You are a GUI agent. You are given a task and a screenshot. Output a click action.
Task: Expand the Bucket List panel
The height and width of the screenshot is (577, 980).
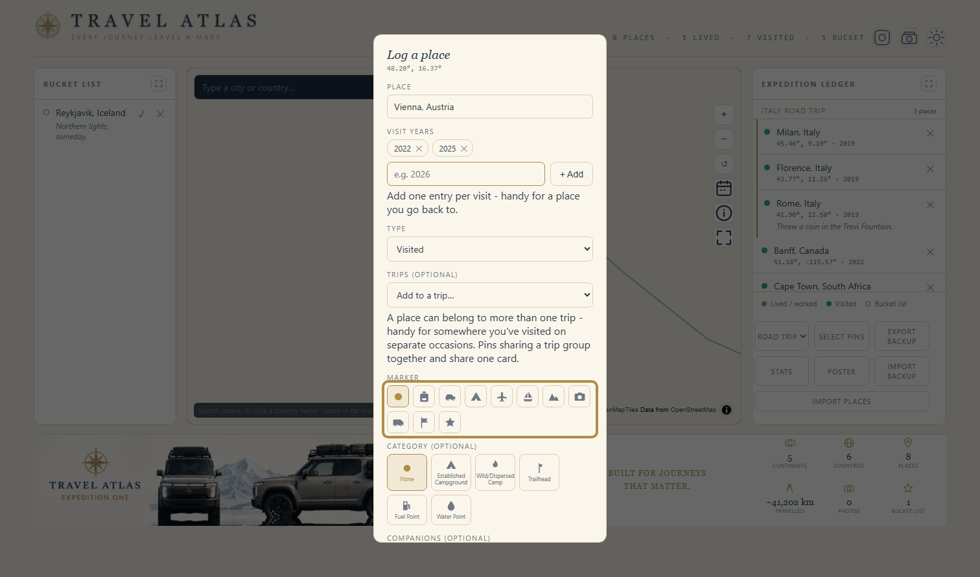coord(159,84)
